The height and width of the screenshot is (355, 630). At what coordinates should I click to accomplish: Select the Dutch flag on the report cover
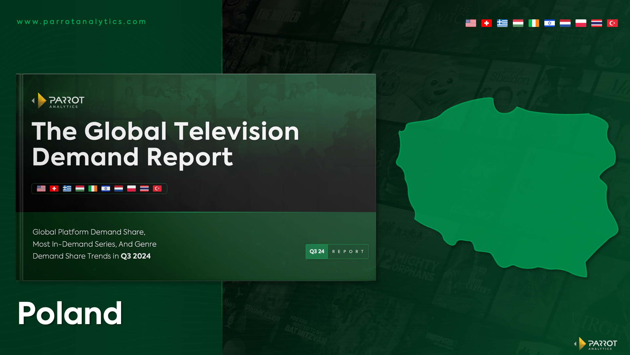click(x=118, y=189)
